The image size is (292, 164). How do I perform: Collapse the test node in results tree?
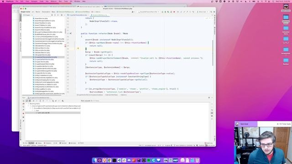32,110
